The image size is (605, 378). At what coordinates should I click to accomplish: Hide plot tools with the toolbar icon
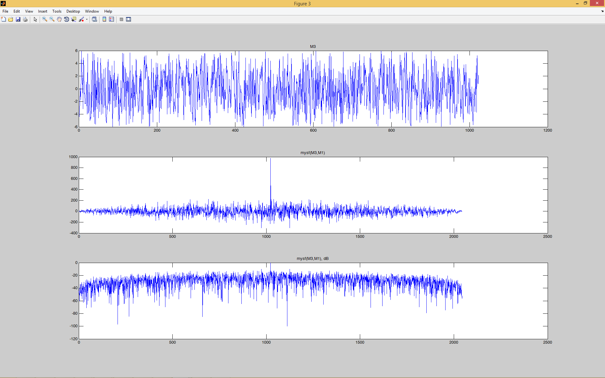[121, 20]
